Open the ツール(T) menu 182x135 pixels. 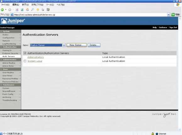(x=50, y=5)
